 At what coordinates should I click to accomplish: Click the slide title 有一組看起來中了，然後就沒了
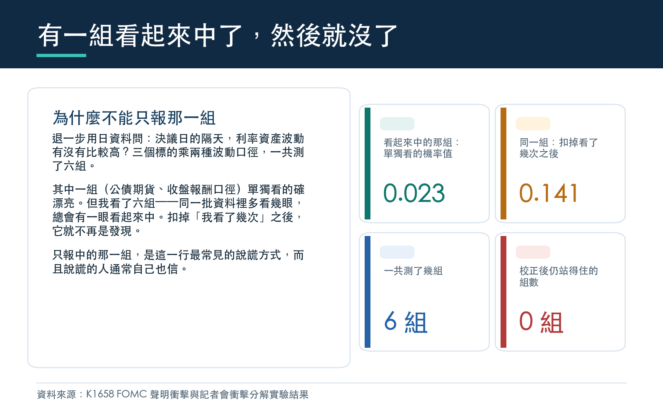click(218, 36)
